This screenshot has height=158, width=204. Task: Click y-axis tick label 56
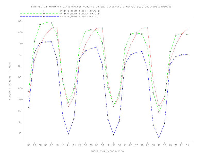coord(20,100)
